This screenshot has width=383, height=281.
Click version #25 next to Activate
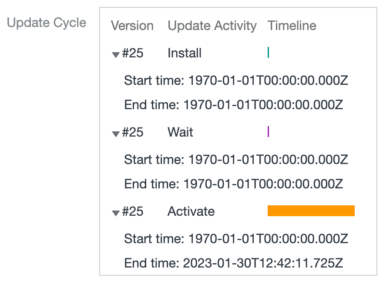[133, 211]
